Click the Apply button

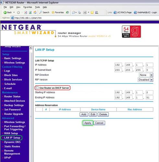tap(88, 123)
